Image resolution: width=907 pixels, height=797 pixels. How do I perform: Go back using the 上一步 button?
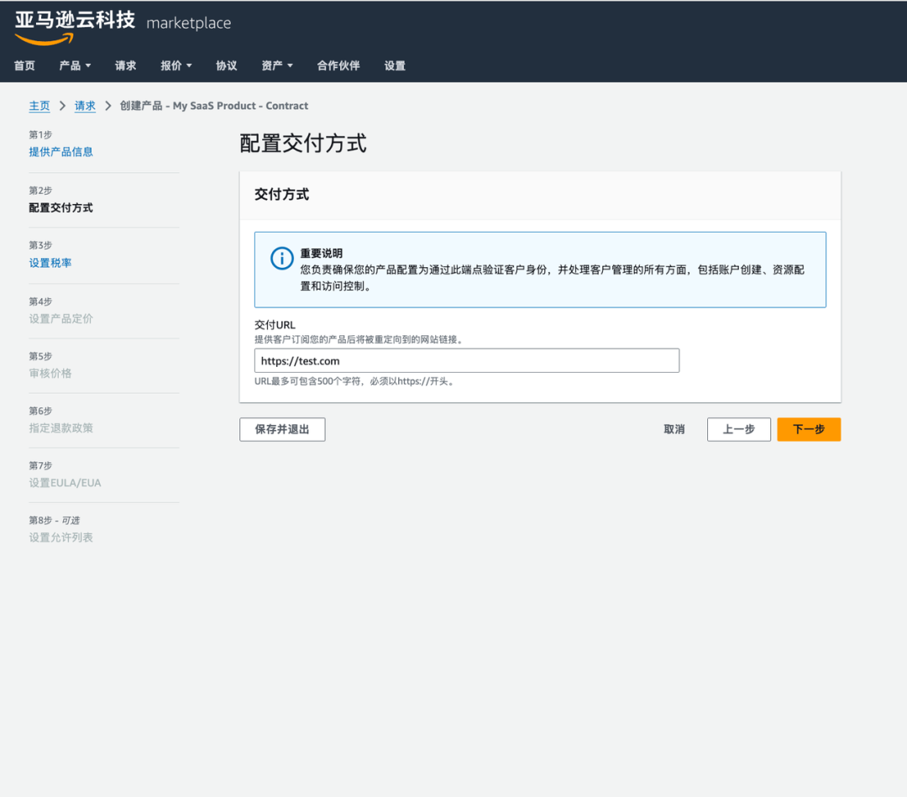tap(738, 429)
